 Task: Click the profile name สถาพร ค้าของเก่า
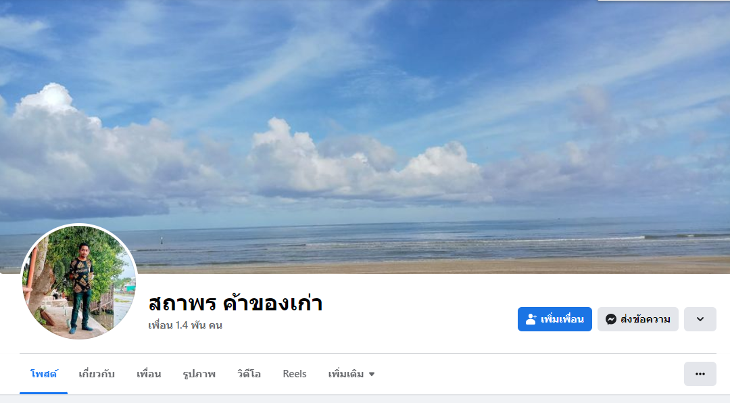(x=235, y=304)
